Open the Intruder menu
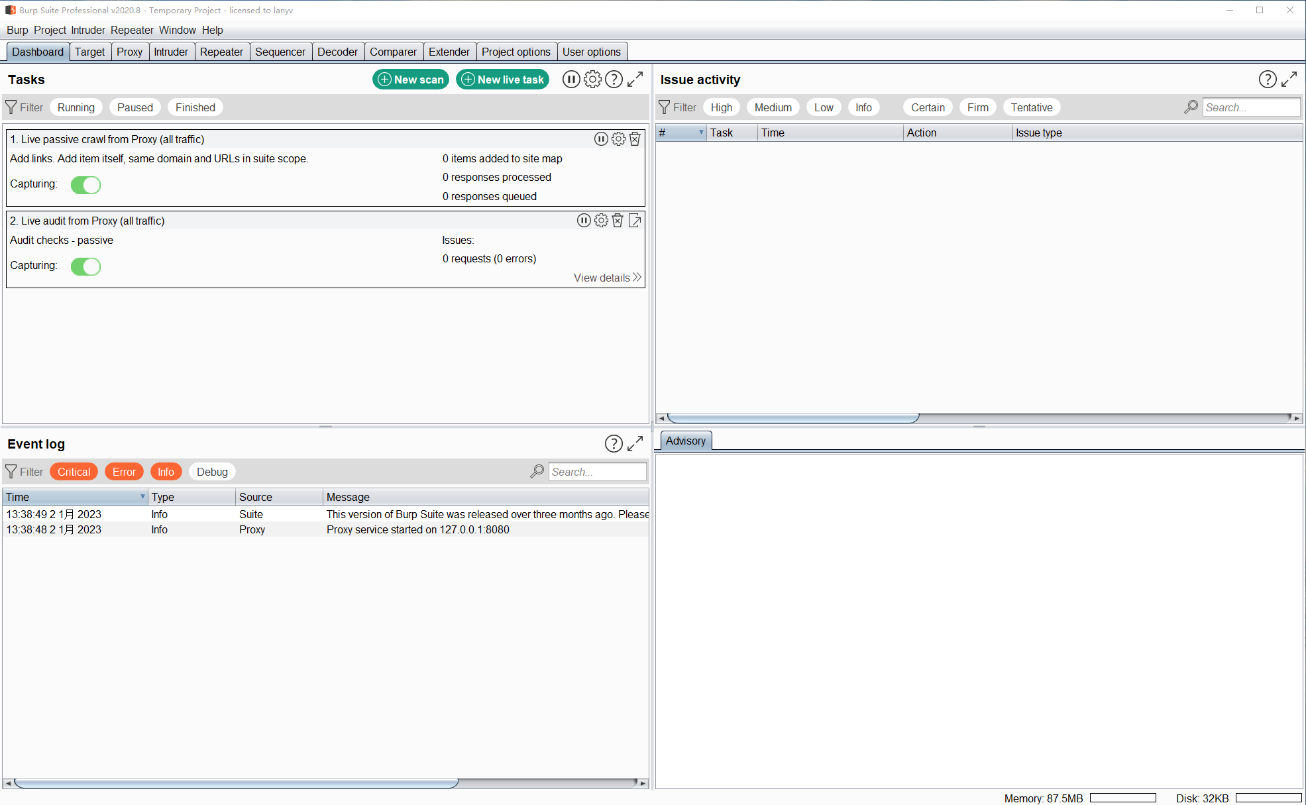 pos(88,30)
